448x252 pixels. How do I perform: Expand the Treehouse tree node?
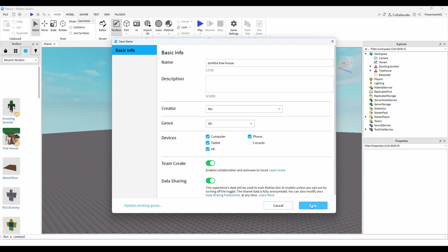370,71
